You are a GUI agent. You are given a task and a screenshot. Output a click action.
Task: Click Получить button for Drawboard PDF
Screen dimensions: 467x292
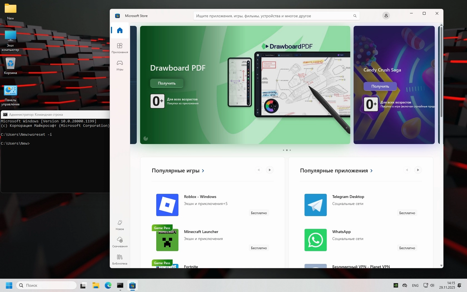click(167, 83)
